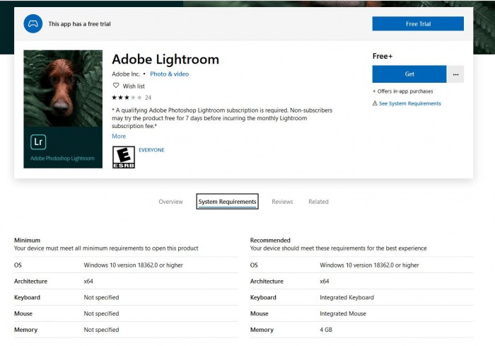
Task: Click the Adobe Lightroom title heading
Action: 165,59
